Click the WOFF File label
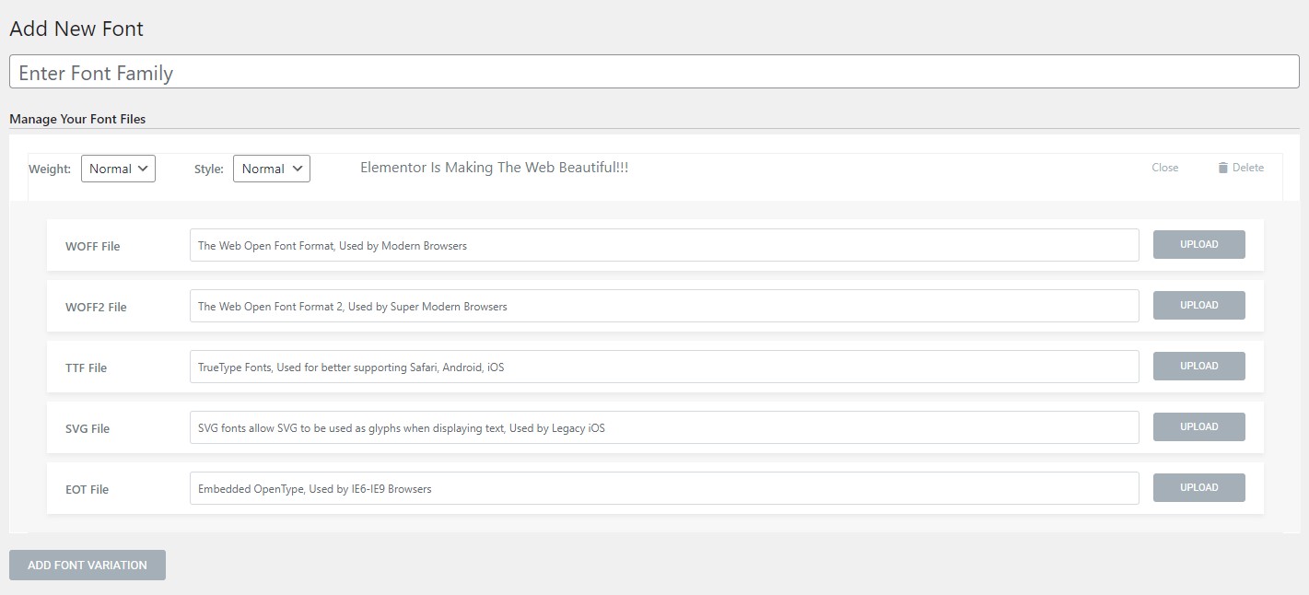Viewport: 1309px width, 595px height. pos(92,246)
